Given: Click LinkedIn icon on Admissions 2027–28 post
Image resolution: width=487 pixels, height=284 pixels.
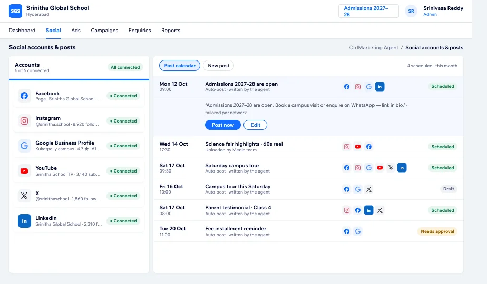Looking at the screenshot, I should [380, 86].
